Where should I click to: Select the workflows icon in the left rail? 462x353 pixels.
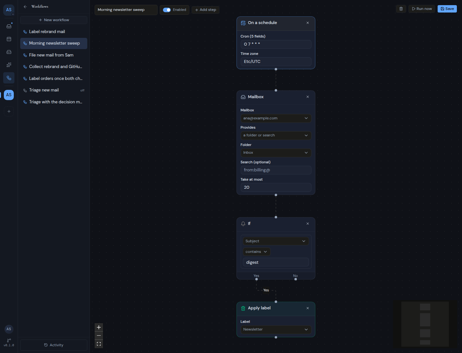(9, 78)
